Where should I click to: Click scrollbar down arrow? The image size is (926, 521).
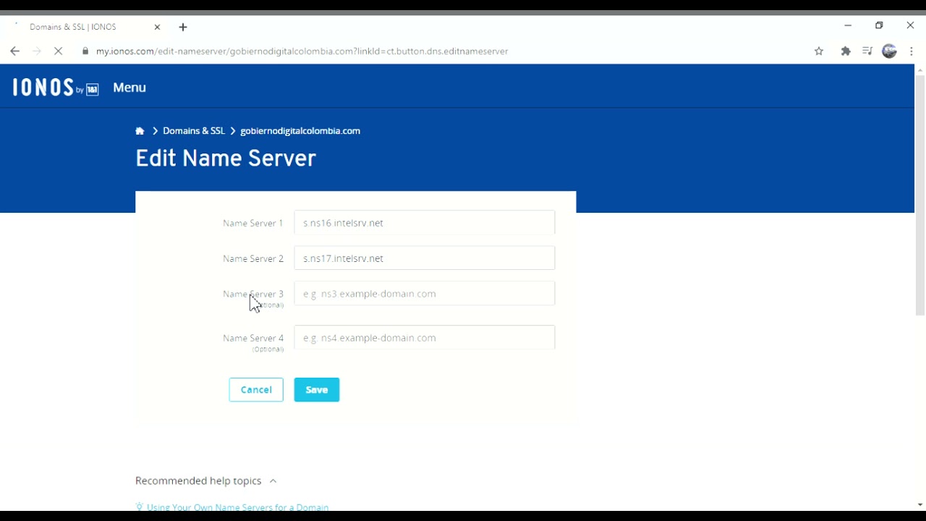coord(920,505)
